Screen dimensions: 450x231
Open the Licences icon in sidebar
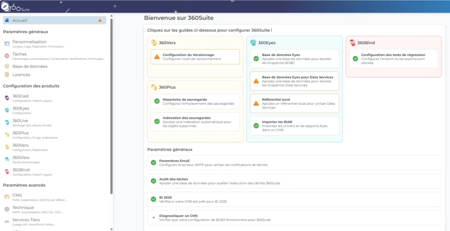pos(7,75)
